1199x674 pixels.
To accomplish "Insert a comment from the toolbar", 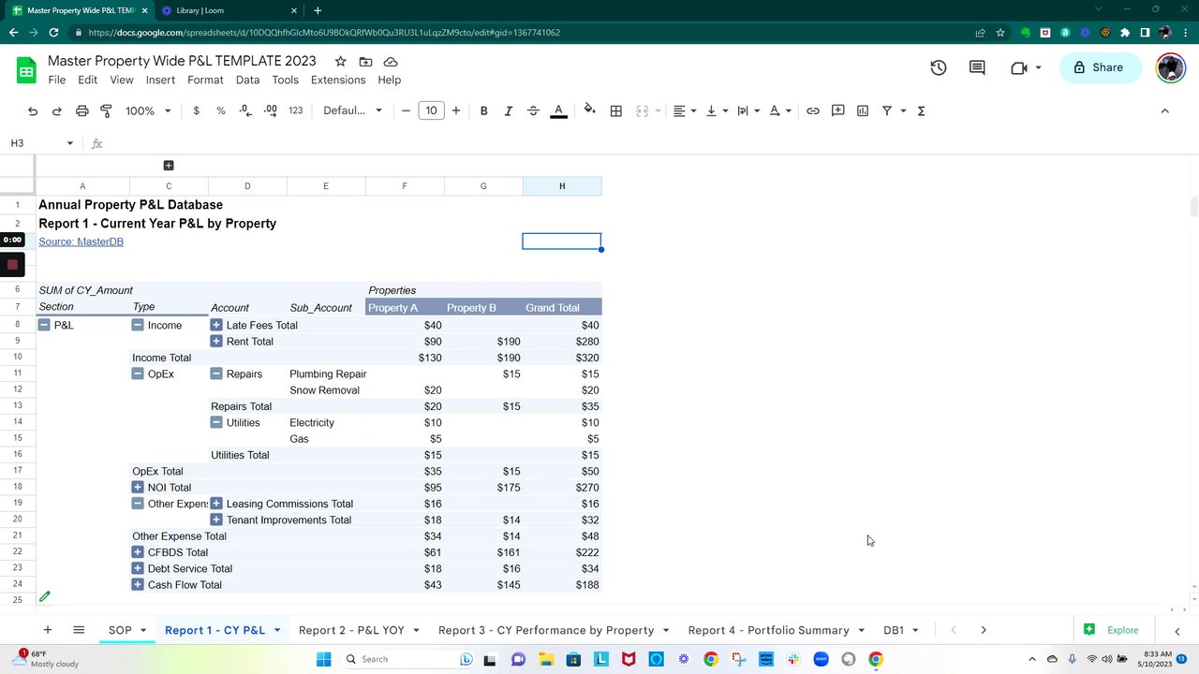I will click(x=838, y=110).
